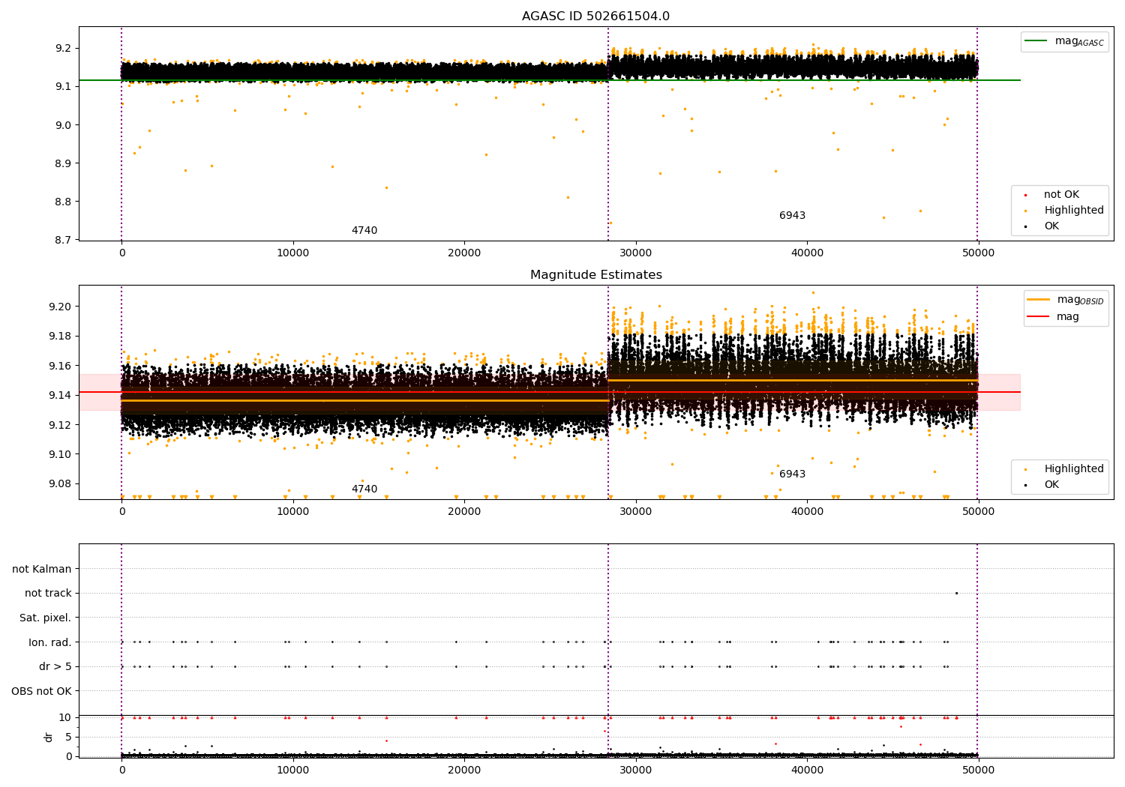Screen dimensions: 1125x787
Task: Click the 'OBS not OK' axis label
Action: coord(42,691)
